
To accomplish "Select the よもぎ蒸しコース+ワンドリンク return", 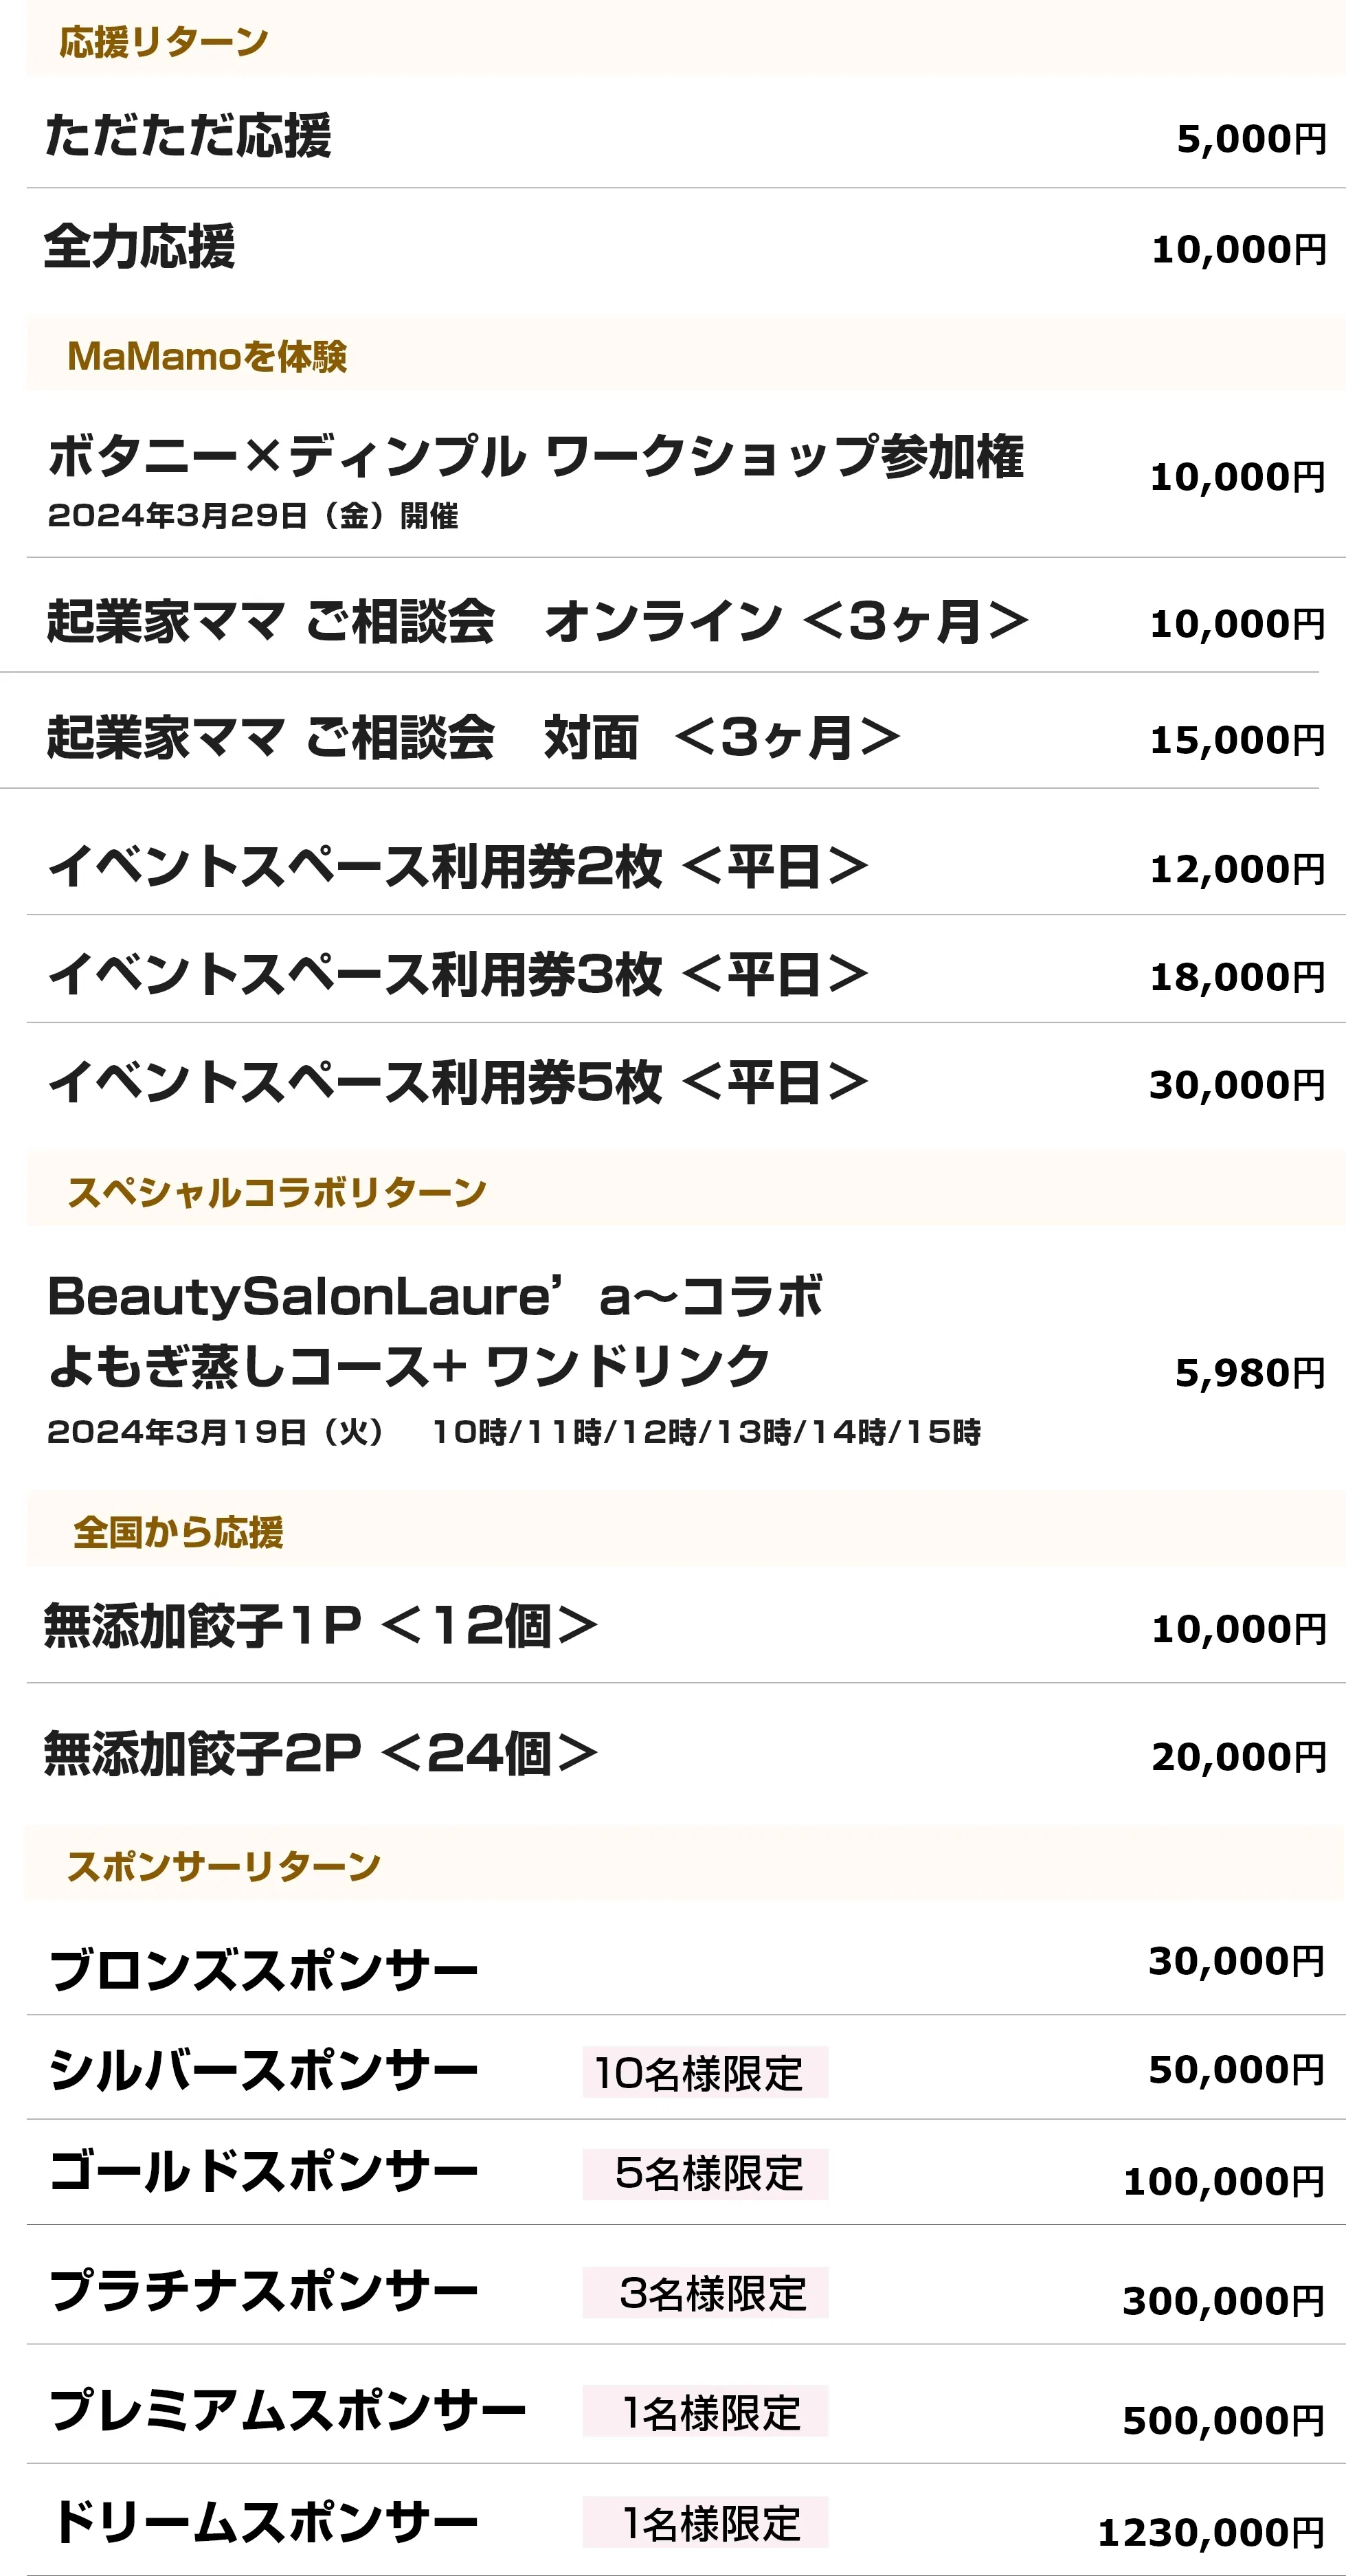I will pos(409,1366).
